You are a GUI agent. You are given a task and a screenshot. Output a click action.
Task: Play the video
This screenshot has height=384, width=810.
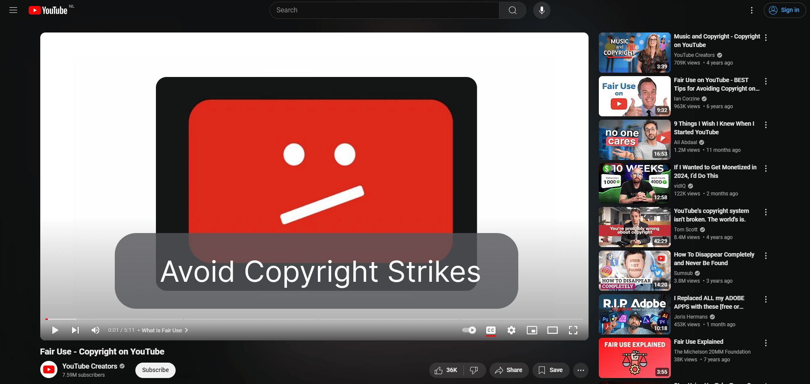pos(55,330)
